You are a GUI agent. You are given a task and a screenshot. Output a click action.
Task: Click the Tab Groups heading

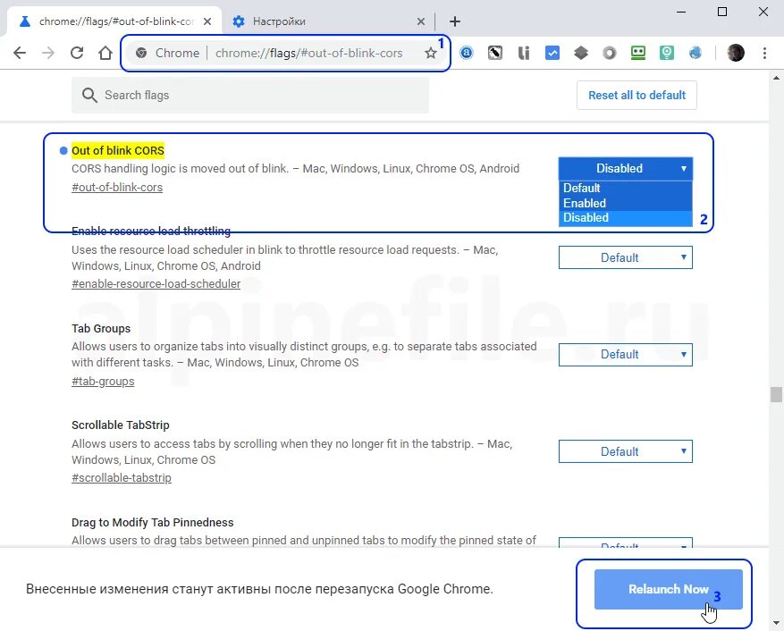(101, 329)
